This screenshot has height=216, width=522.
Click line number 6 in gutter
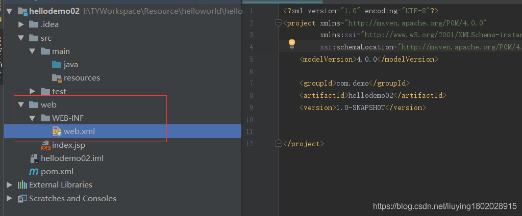point(251,71)
